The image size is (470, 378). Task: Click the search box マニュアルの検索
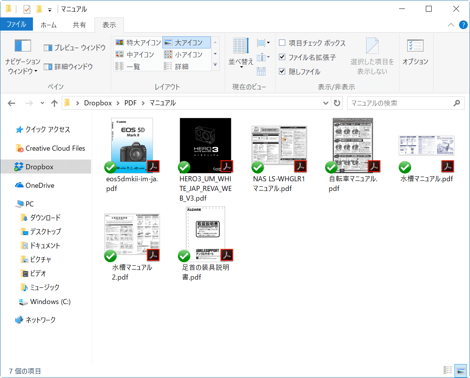click(406, 103)
